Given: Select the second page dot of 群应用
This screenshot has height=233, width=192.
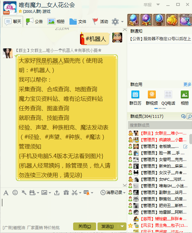Looking at the screenshot, I should click(x=160, y=109).
